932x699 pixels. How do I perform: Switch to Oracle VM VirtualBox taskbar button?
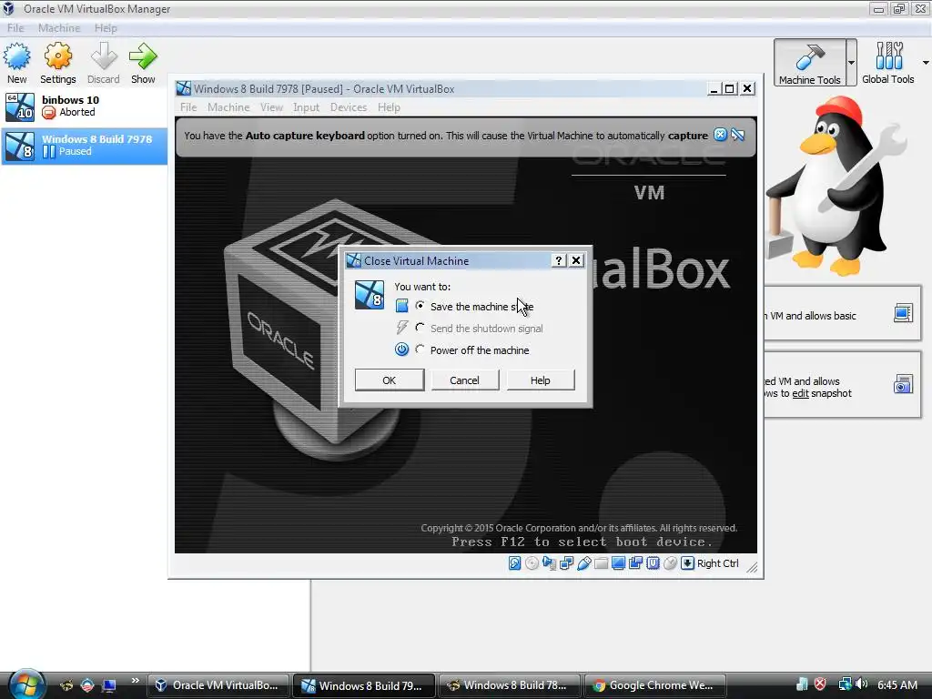tap(218, 685)
